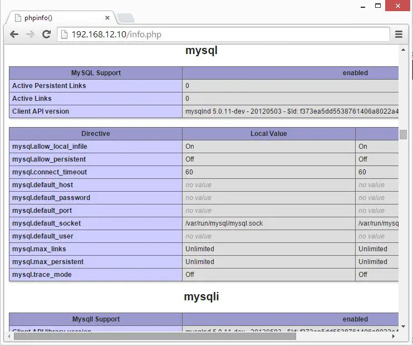Click mysql.default_socket directive
The height and width of the screenshot is (346, 413).
pyautogui.click(x=46, y=223)
